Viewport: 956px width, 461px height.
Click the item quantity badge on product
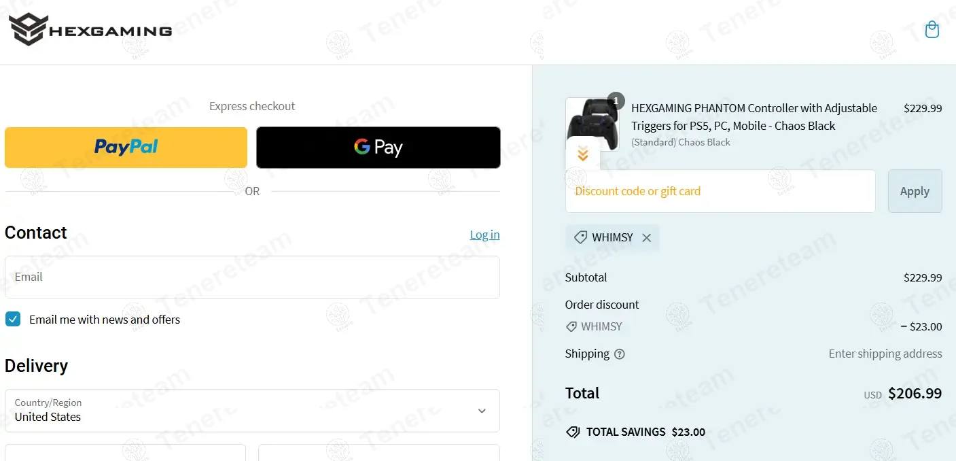tap(616, 101)
